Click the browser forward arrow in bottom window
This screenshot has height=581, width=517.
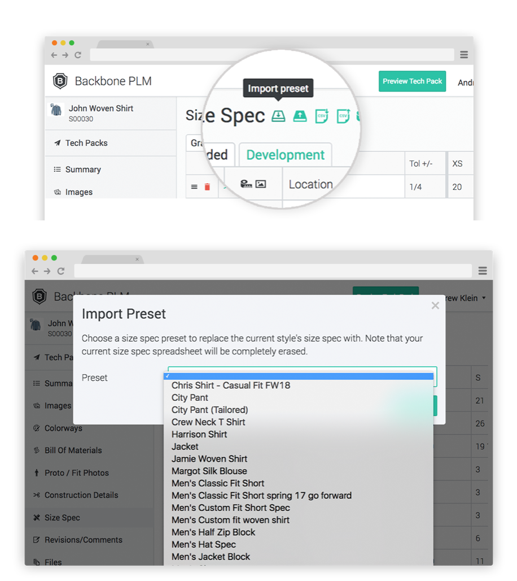(x=47, y=271)
